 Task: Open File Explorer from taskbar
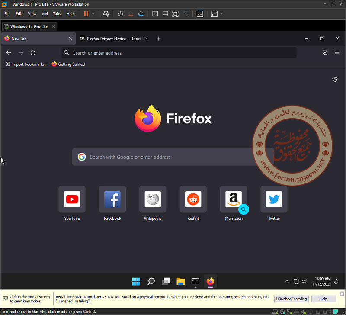[x=181, y=281]
